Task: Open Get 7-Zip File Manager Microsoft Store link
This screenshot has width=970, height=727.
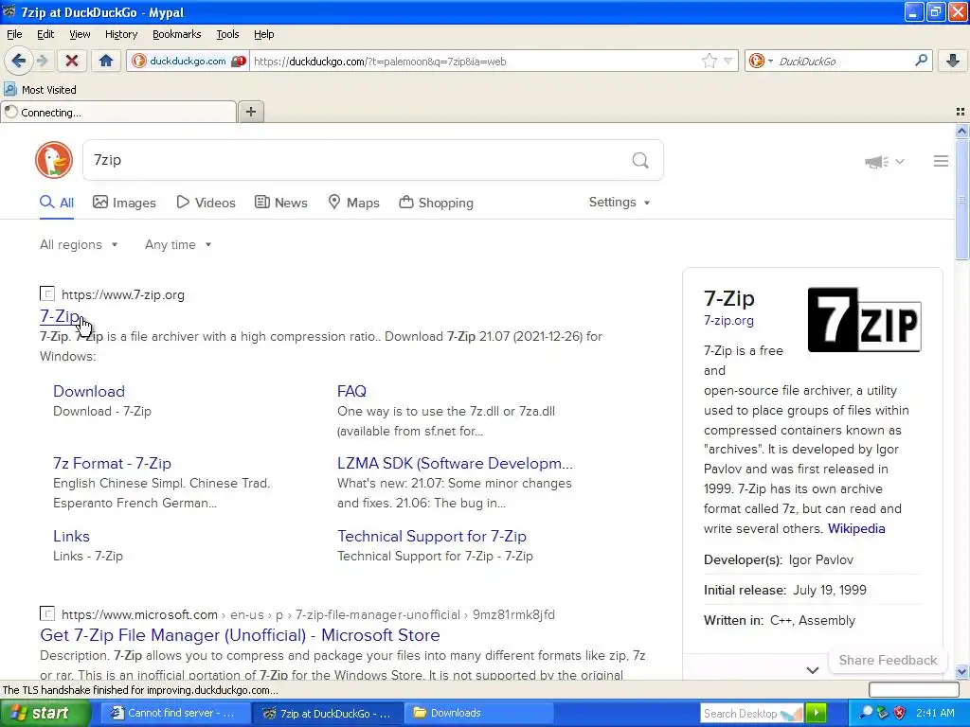Action: pos(240,635)
